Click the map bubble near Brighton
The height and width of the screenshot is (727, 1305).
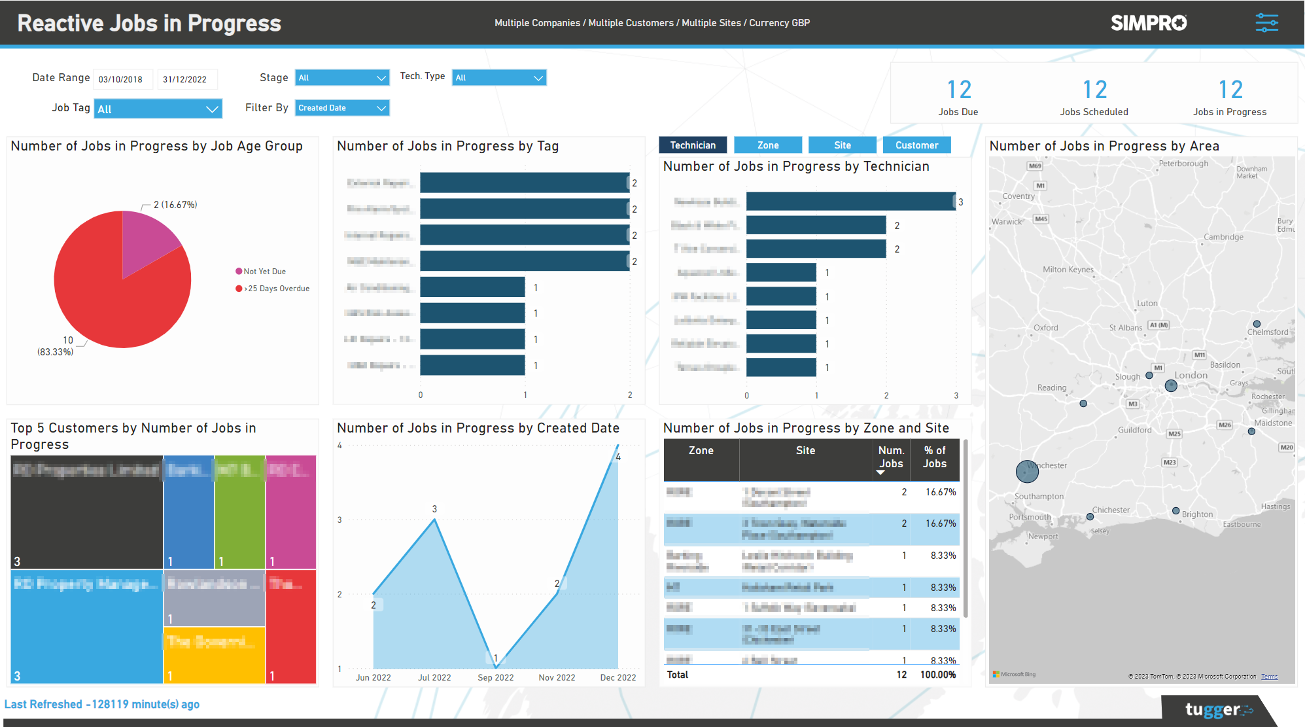(x=1175, y=511)
